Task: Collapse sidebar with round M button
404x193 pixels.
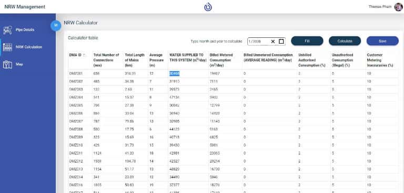Action: pyautogui.click(x=56, y=26)
